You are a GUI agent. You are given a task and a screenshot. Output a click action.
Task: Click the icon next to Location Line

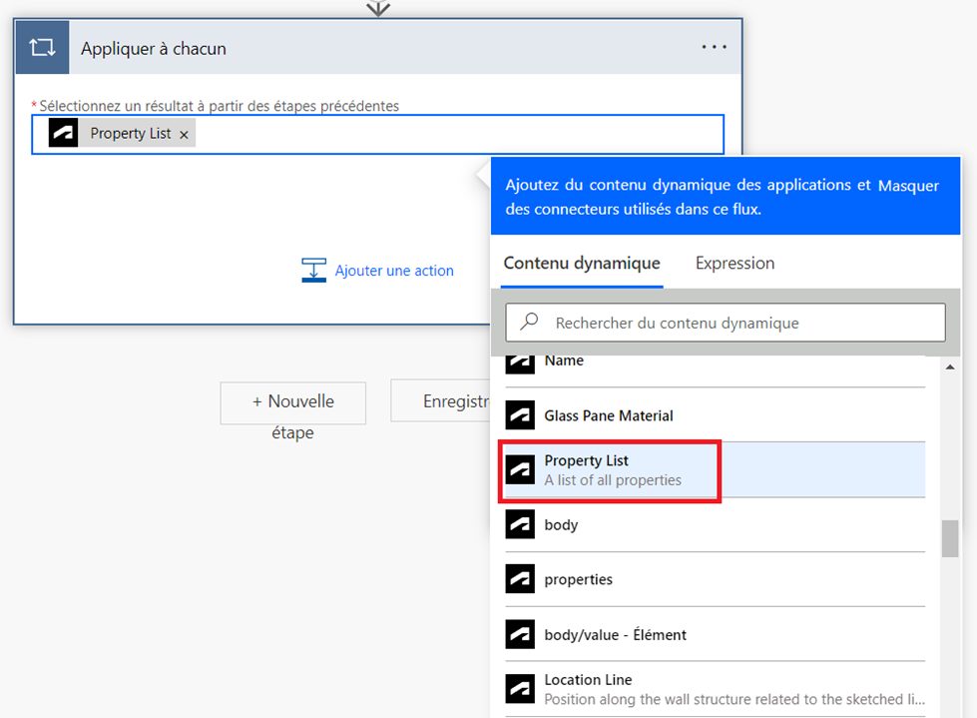[x=520, y=689]
